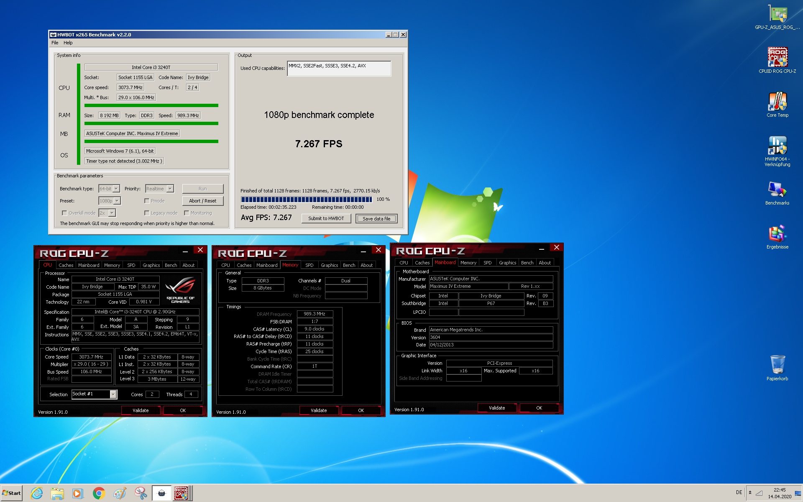The width and height of the screenshot is (803, 502).
Task: Open the File menu in HWBOT
Action: (x=55, y=43)
